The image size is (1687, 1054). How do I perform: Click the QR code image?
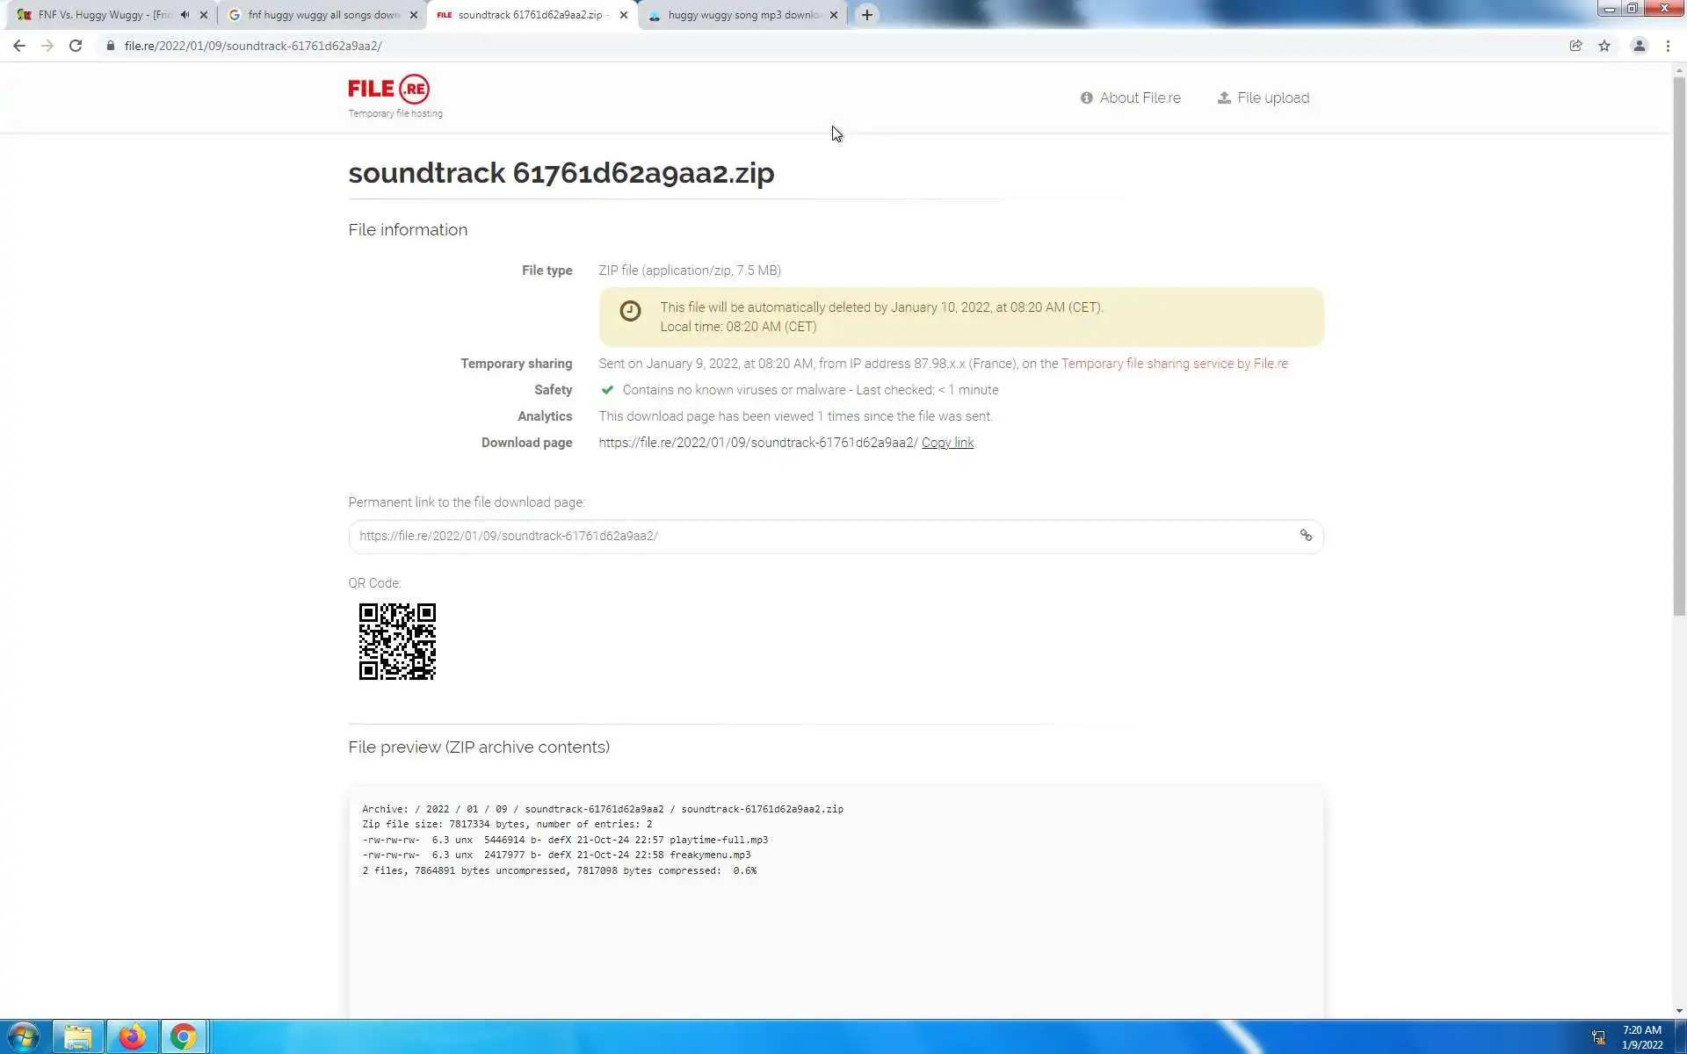click(397, 641)
